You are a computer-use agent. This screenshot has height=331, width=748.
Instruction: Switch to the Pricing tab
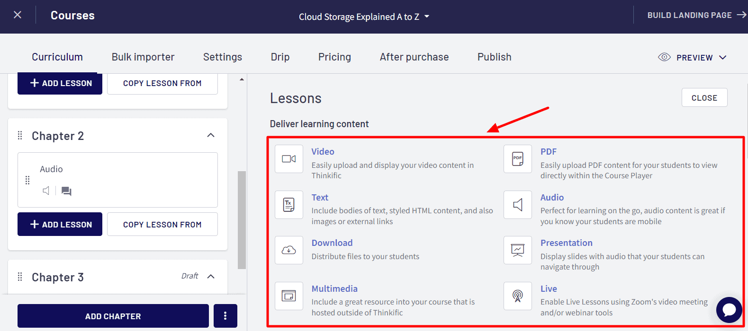point(334,57)
